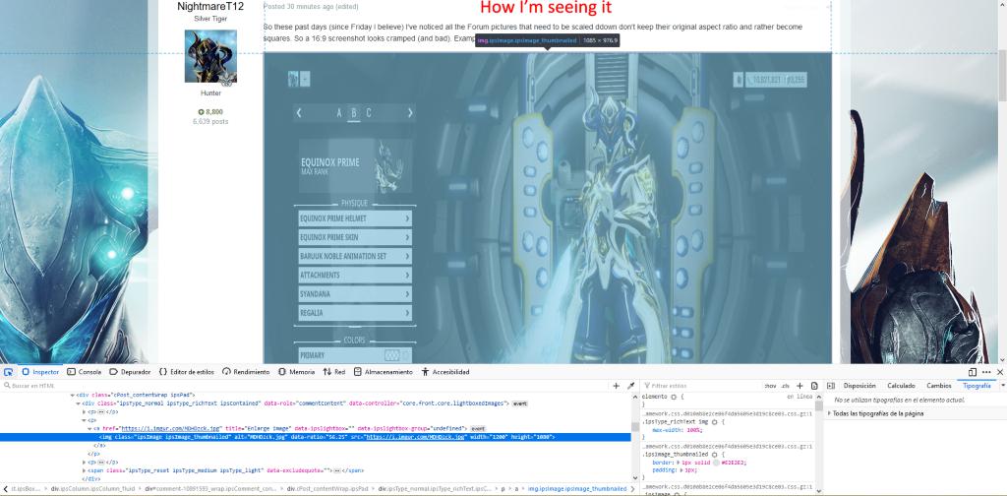Open the Calculado sidebar tab

[901, 386]
